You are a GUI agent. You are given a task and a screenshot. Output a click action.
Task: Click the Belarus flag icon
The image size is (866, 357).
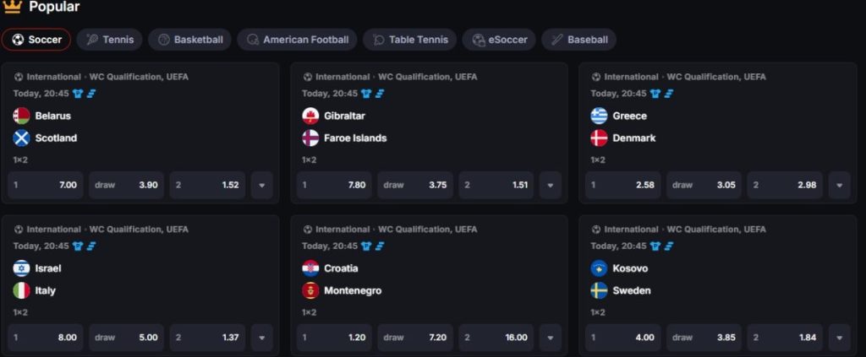coord(21,116)
